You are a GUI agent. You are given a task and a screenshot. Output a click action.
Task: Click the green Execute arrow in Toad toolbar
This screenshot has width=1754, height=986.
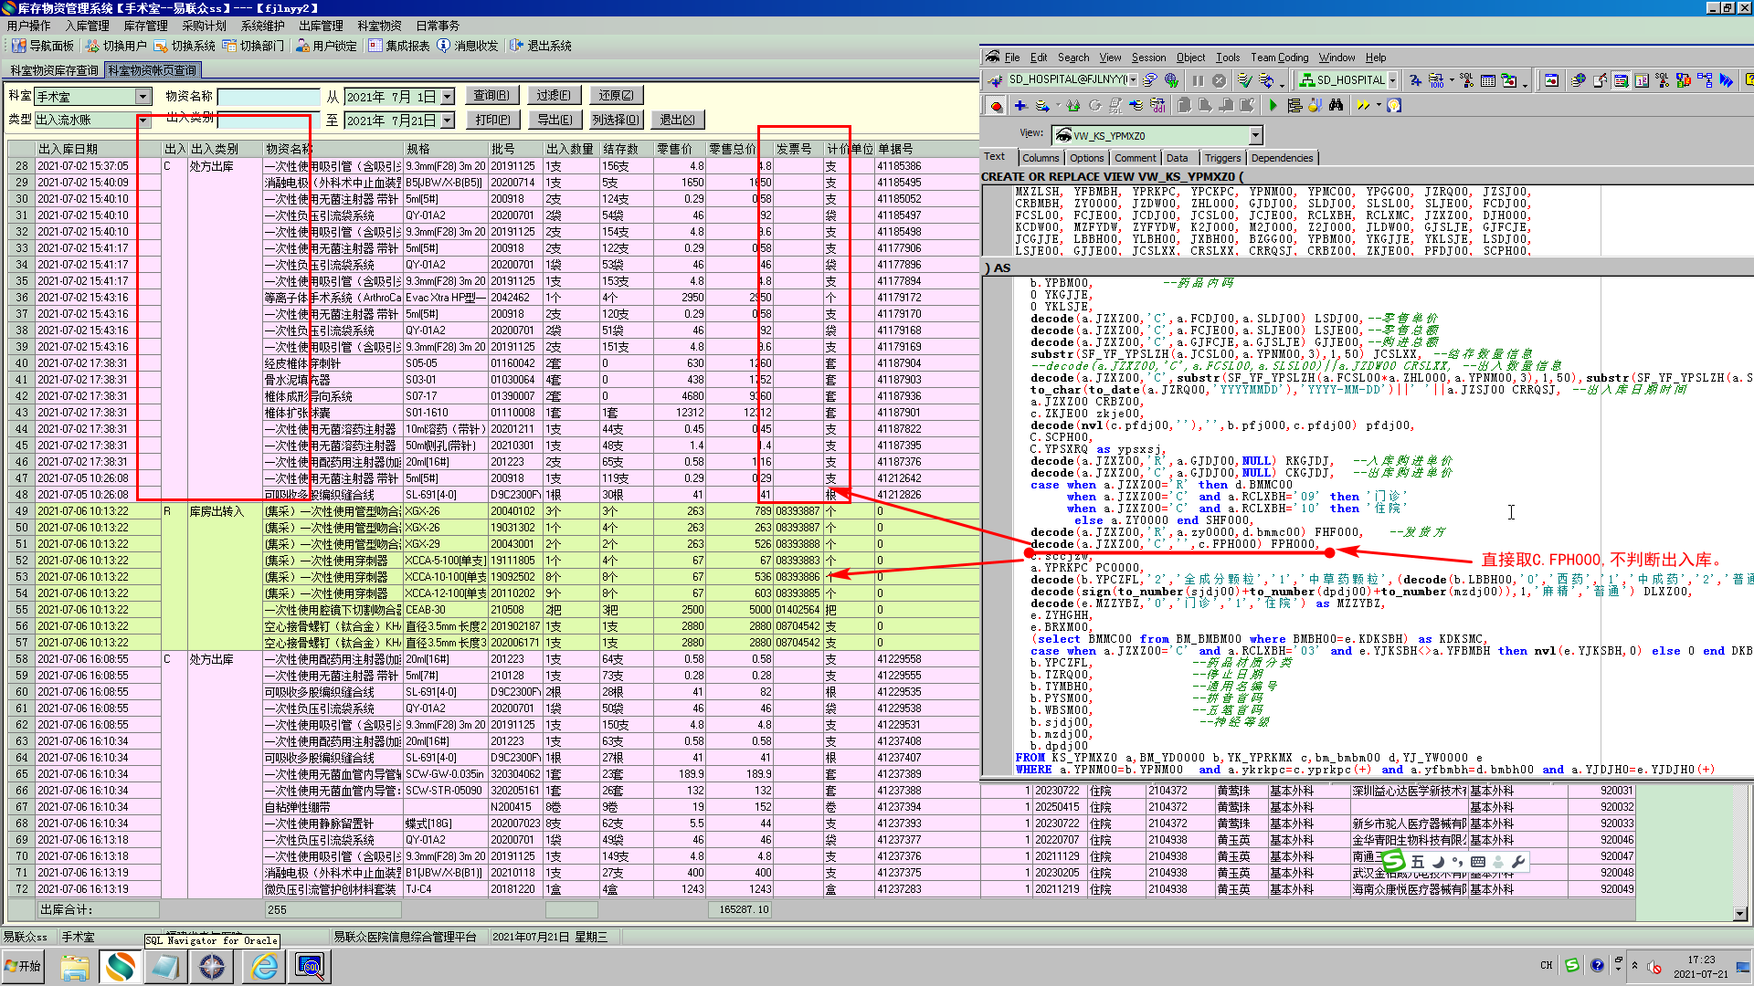(1273, 106)
